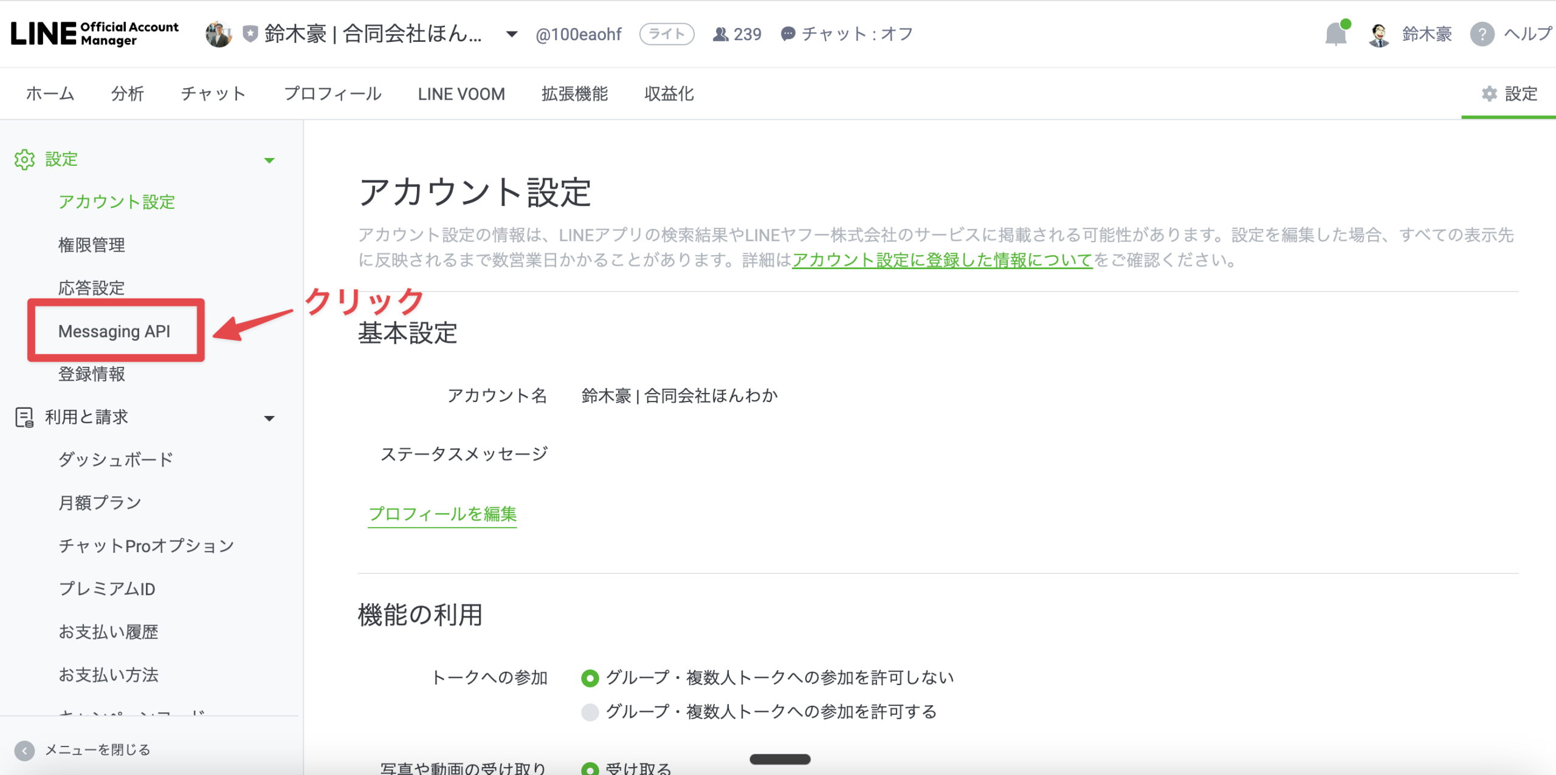Collapse the 設定 sidebar section
This screenshot has height=775, width=1556.
pos(269,160)
